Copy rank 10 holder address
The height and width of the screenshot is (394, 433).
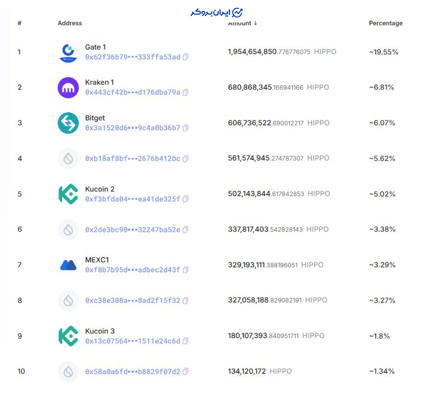(186, 371)
